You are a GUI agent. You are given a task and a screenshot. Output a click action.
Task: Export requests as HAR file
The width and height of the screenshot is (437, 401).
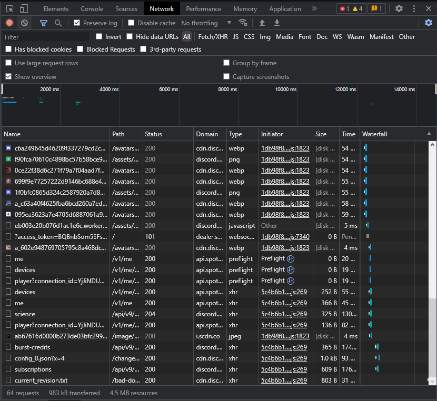[x=276, y=23]
